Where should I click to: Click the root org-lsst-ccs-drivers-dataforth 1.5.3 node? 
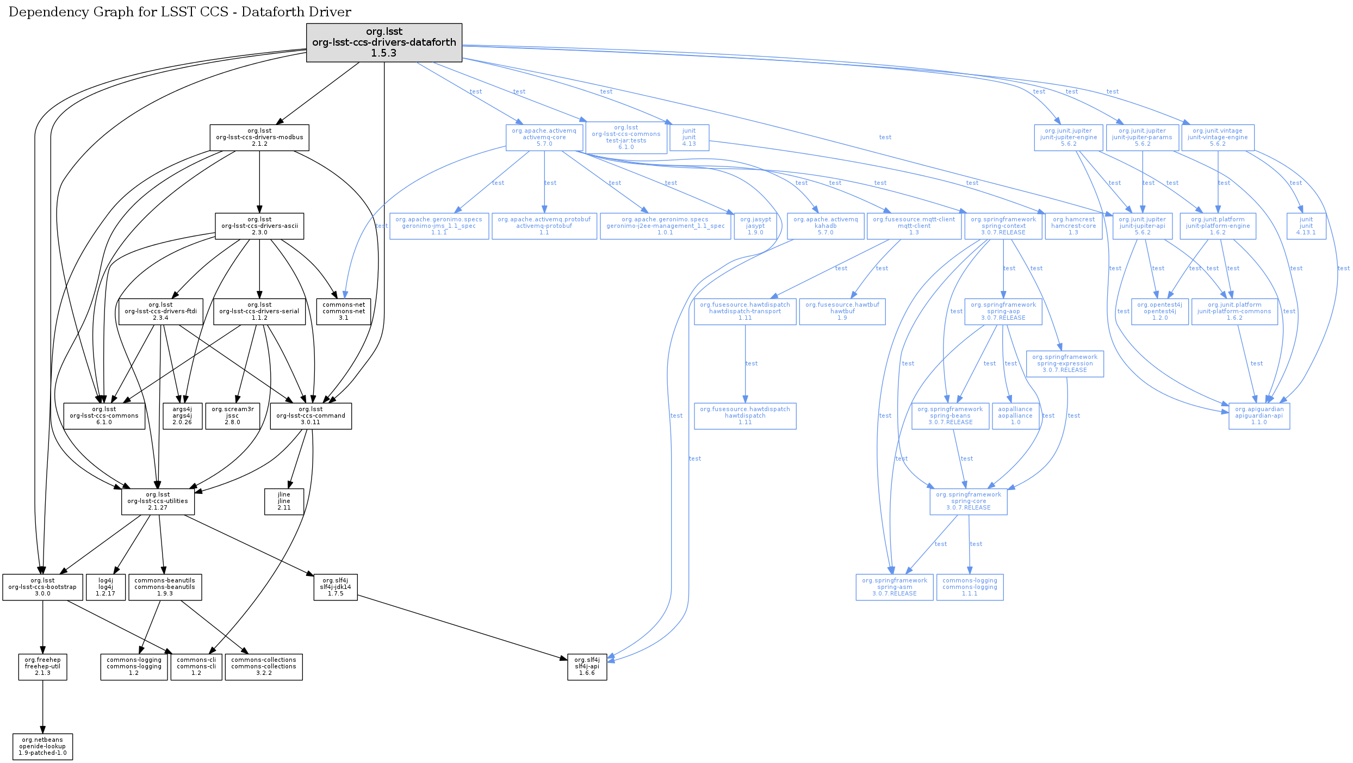tap(384, 42)
